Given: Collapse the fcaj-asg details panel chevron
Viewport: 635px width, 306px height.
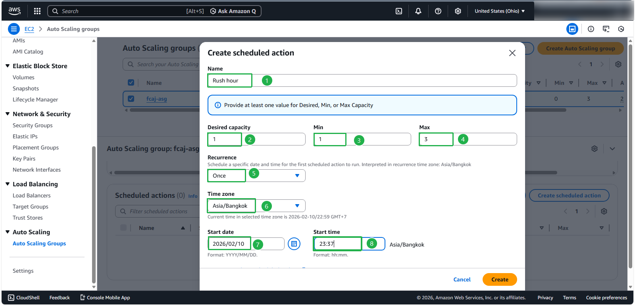Looking at the screenshot, I should click(x=612, y=149).
